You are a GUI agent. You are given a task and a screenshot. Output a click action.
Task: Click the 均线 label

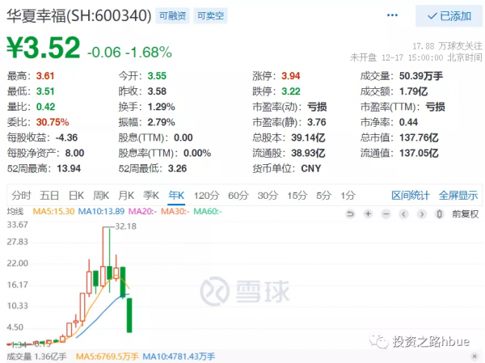pyautogui.click(x=15, y=211)
